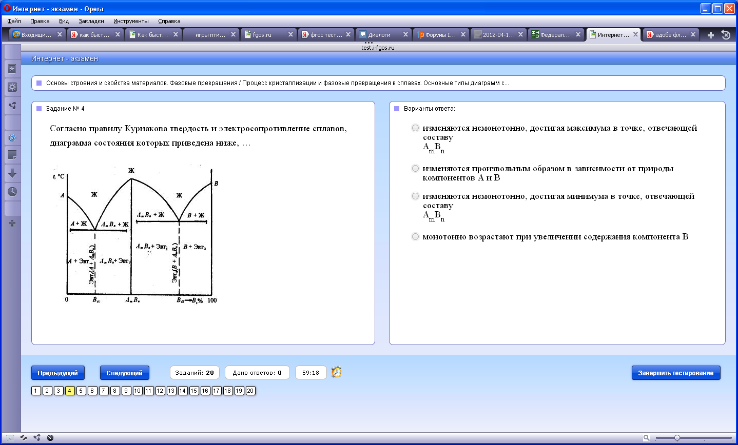The width and height of the screenshot is (738, 445).
Task: Select answer 'монотонно возрастают'
Action: [415, 236]
